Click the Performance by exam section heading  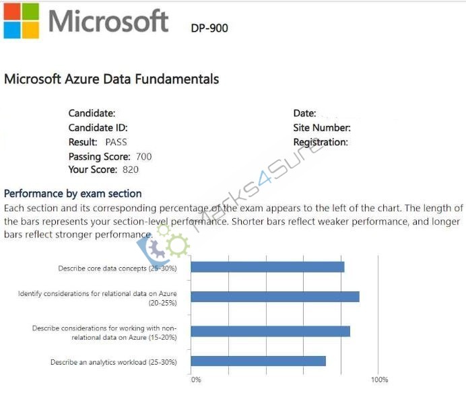(73, 194)
